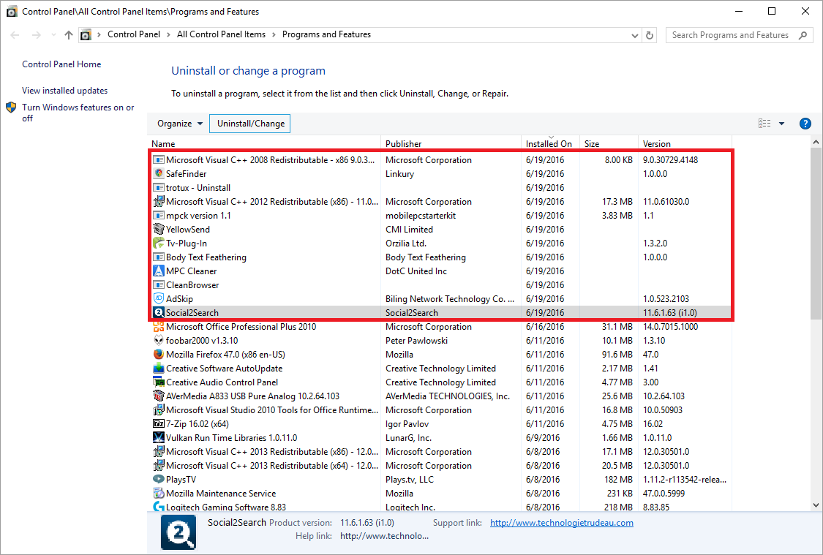Click the Uninstall/Change button
Screen dimensions: 823x555
click(250, 124)
